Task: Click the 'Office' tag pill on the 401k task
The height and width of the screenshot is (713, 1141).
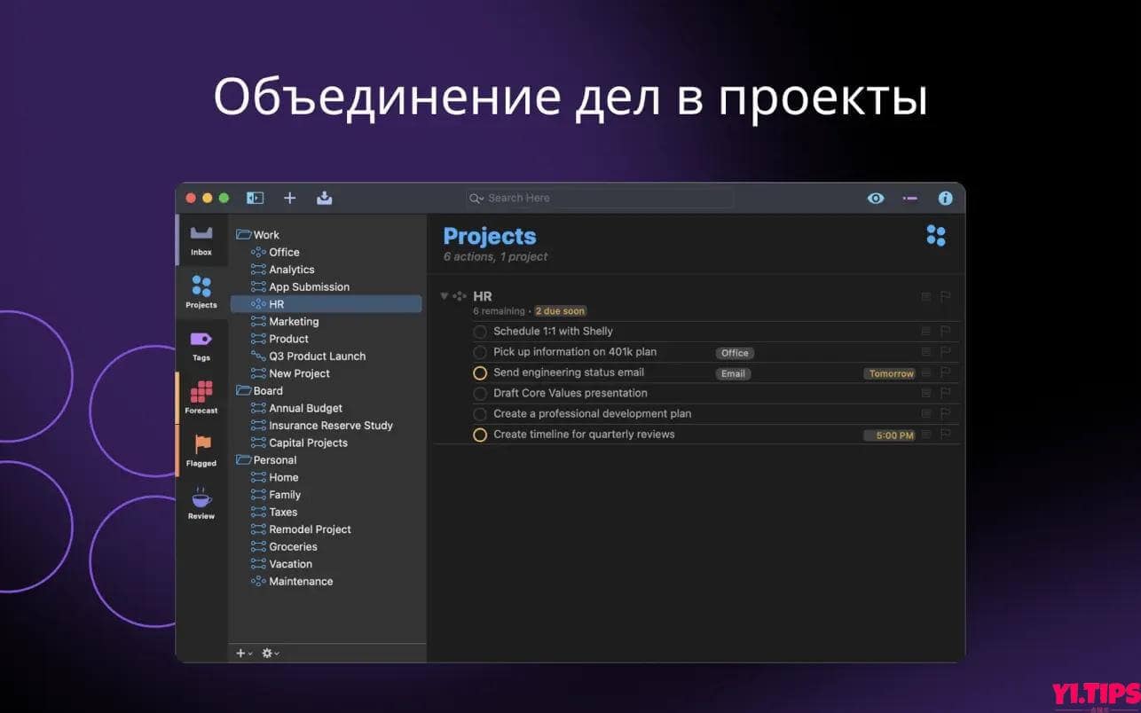Action: (735, 352)
